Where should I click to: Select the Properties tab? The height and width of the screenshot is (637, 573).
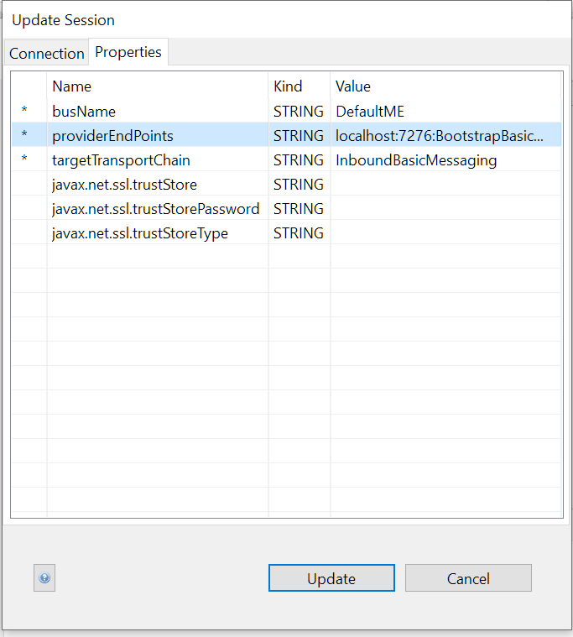click(128, 52)
